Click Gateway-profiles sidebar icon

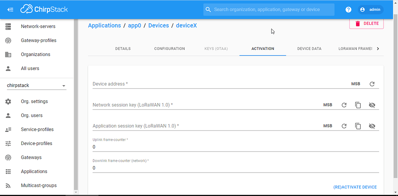(x=8, y=40)
